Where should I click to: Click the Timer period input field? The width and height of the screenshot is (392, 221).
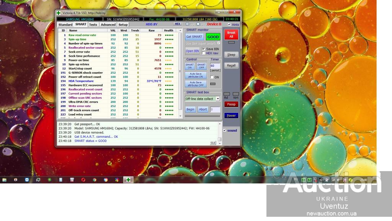click(x=215, y=66)
